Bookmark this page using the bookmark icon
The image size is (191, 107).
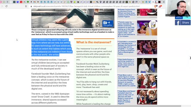click(x=26, y=6)
